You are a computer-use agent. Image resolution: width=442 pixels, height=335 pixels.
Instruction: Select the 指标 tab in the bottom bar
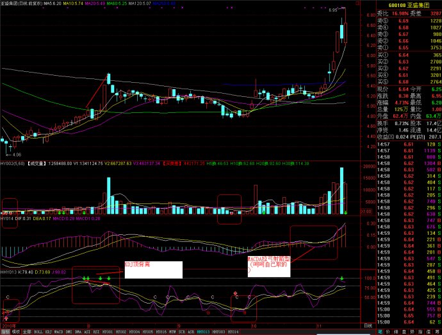pyautogui.click(x=5, y=332)
